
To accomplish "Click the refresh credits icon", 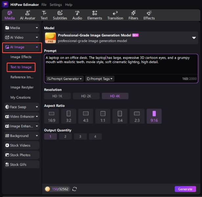I will pyautogui.click(x=75, y=189).
